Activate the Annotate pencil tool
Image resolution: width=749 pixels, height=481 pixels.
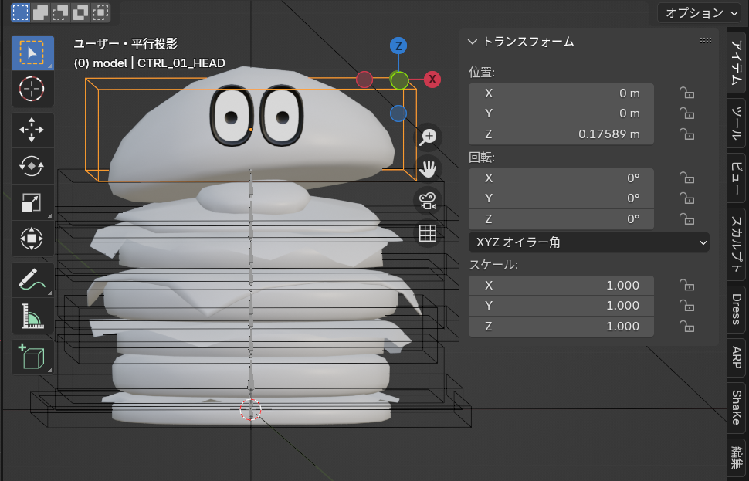point(32,279)
